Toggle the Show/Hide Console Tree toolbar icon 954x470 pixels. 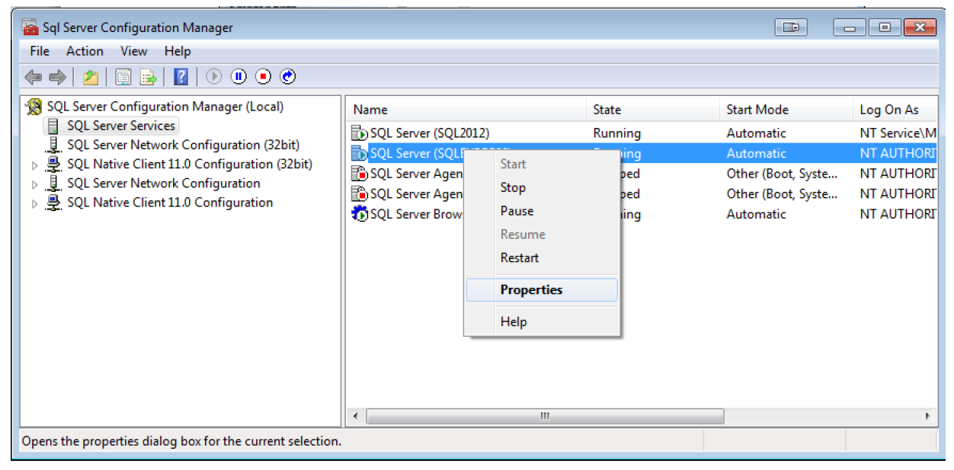click(123, 76)
